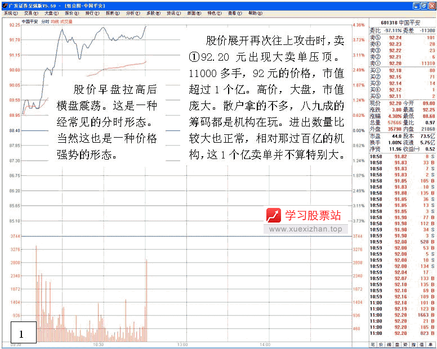The height and width of the screenshot is (349, 437).
Task: Minimize the 广发证券 window
Action: pyautogui.click(x=416, y=6)
